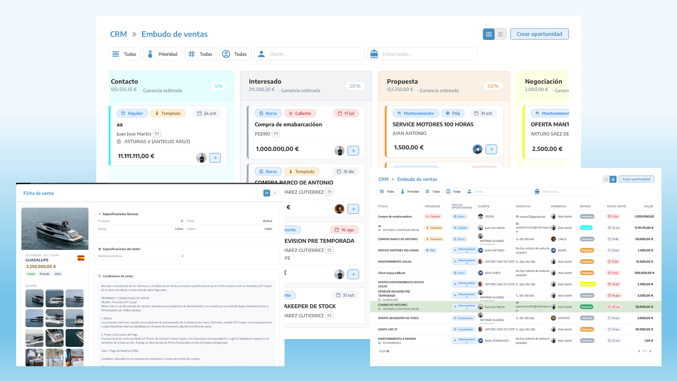Viewport: 677px width, 381px height.
Task: Open the Todas status filter in top panel
Action: point(125,54)
